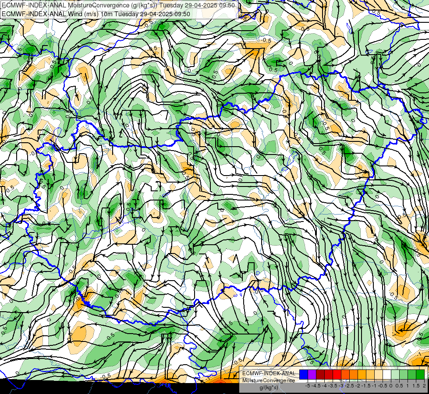429x394 pixels.
Task: Click the purple legend swatch
Action: [312, 375]
